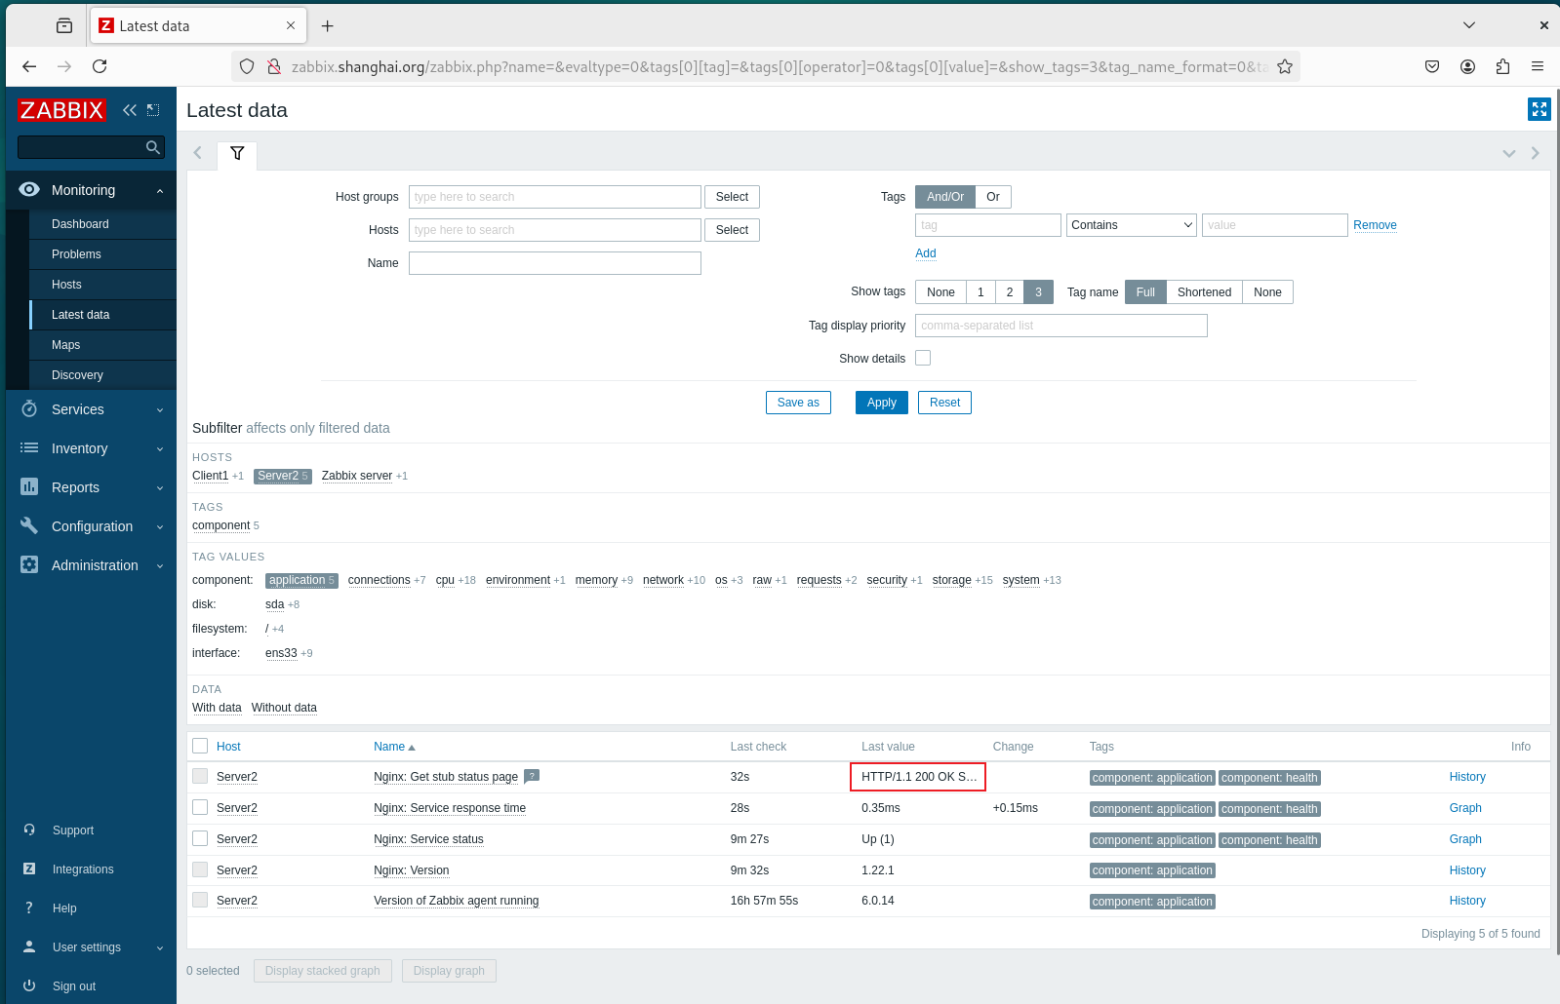Tick the select-all checkbox in table header

click(x=200, y=746)
